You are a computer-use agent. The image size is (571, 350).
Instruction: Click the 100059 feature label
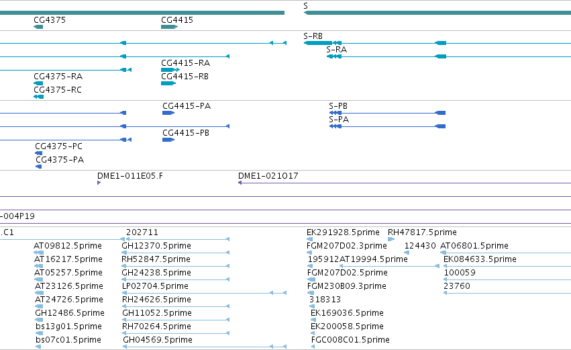[460, 273]
